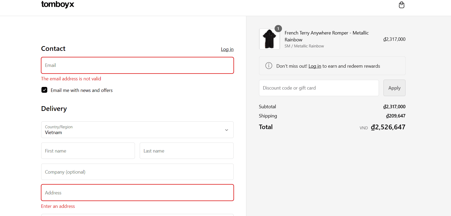Focus the First name field
451x216 pixels.
(88, 151)
